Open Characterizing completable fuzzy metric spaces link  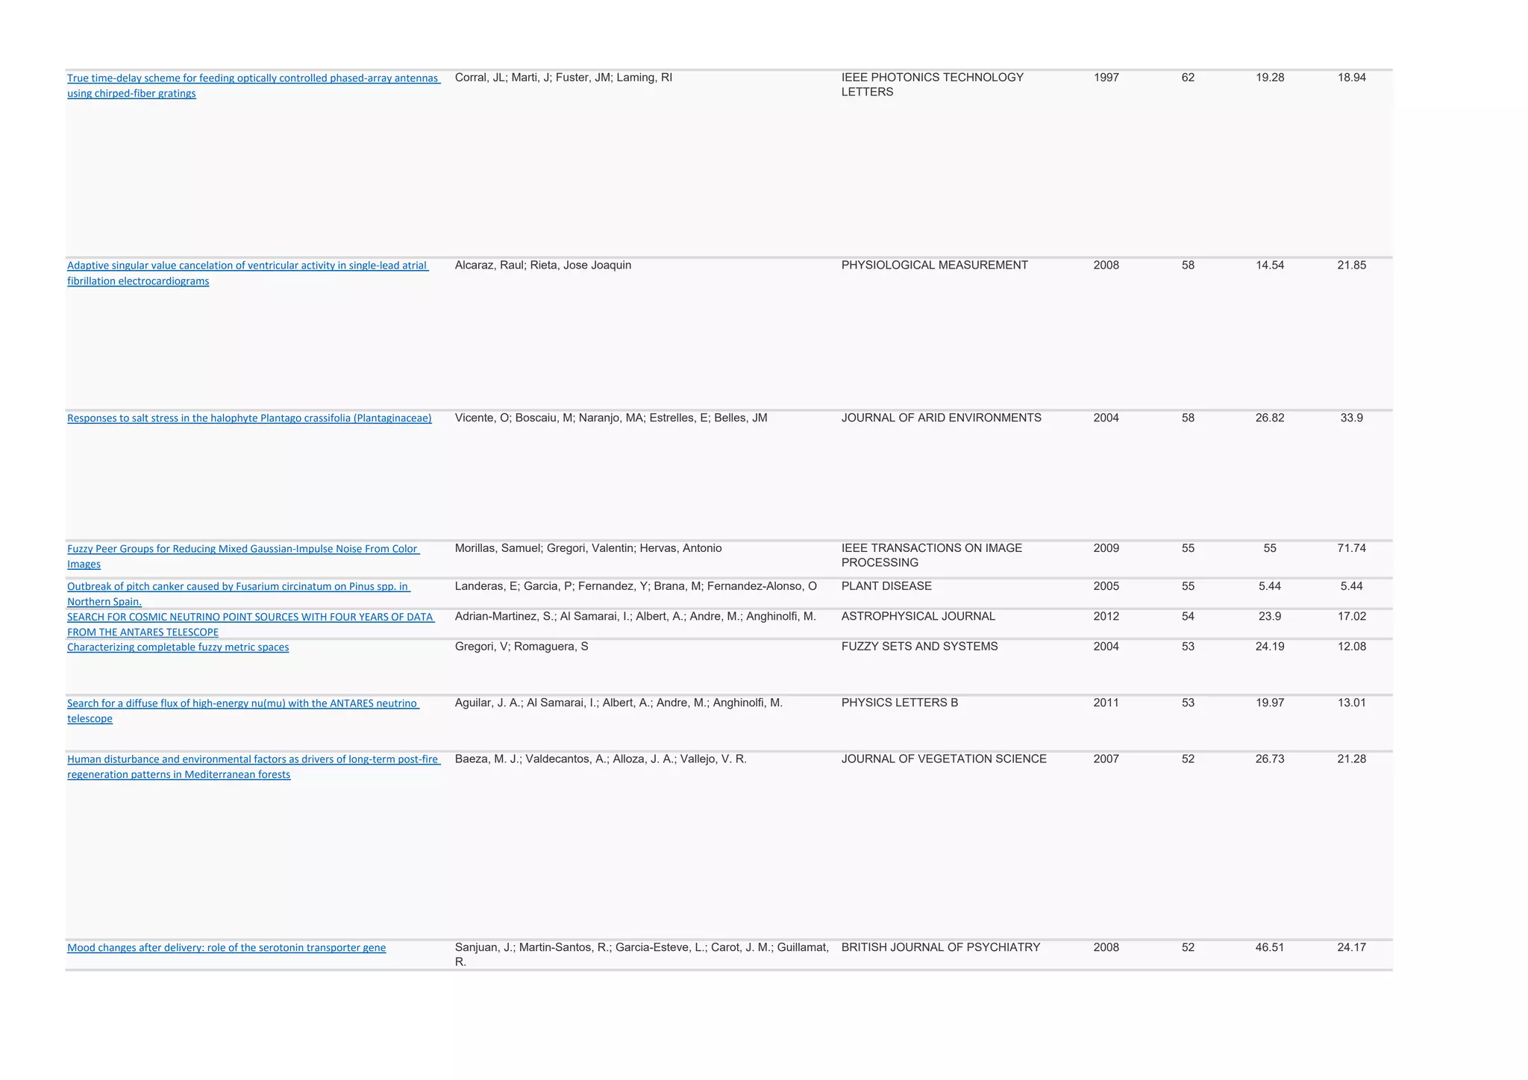[178, 647]
